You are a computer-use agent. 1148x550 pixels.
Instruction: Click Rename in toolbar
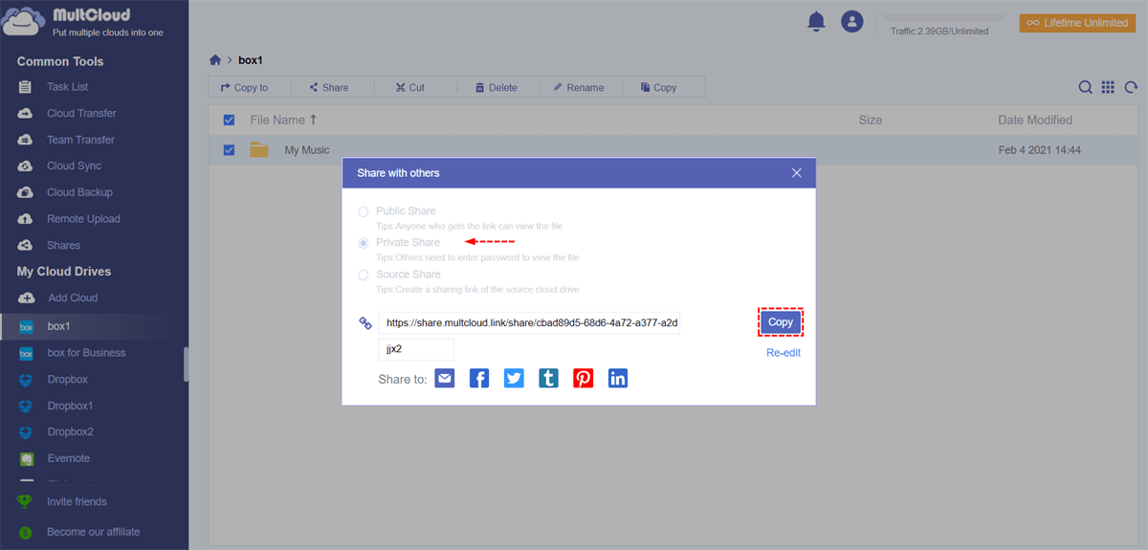578,87
